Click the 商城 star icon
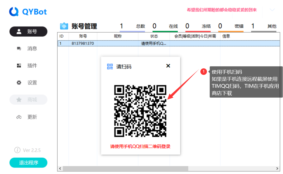The image size is (283, 174). pyautogui.click(x=19, y=100)
